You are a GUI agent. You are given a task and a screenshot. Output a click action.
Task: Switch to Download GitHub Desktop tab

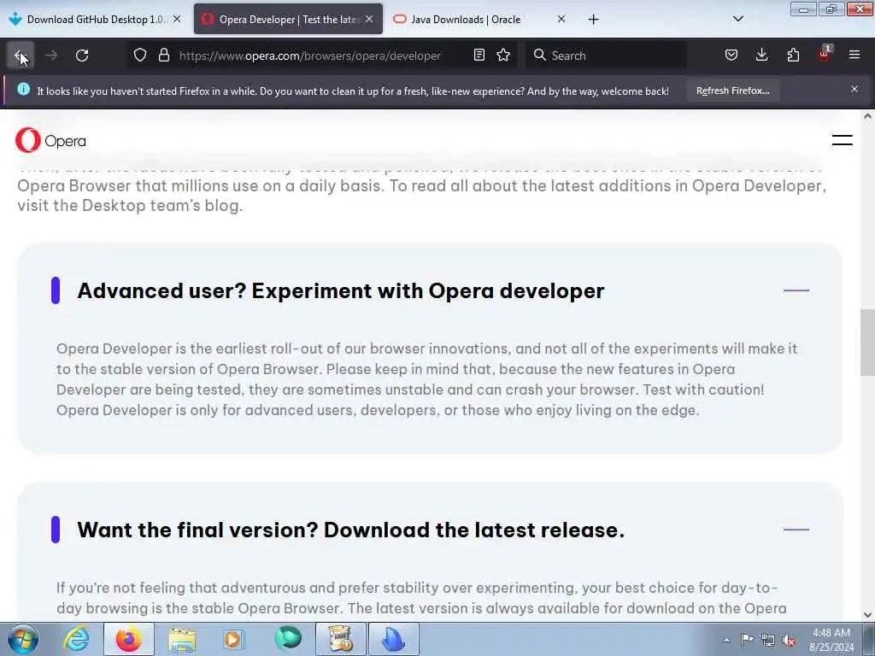[x=95, y=20]
